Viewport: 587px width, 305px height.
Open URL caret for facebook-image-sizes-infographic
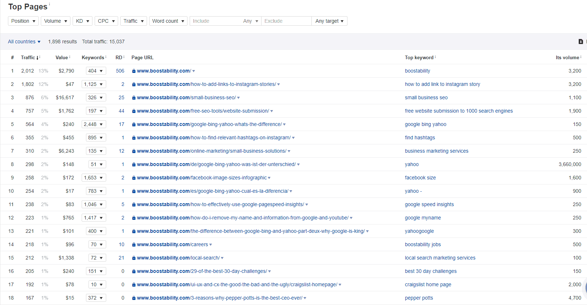[x=269, y=178]
